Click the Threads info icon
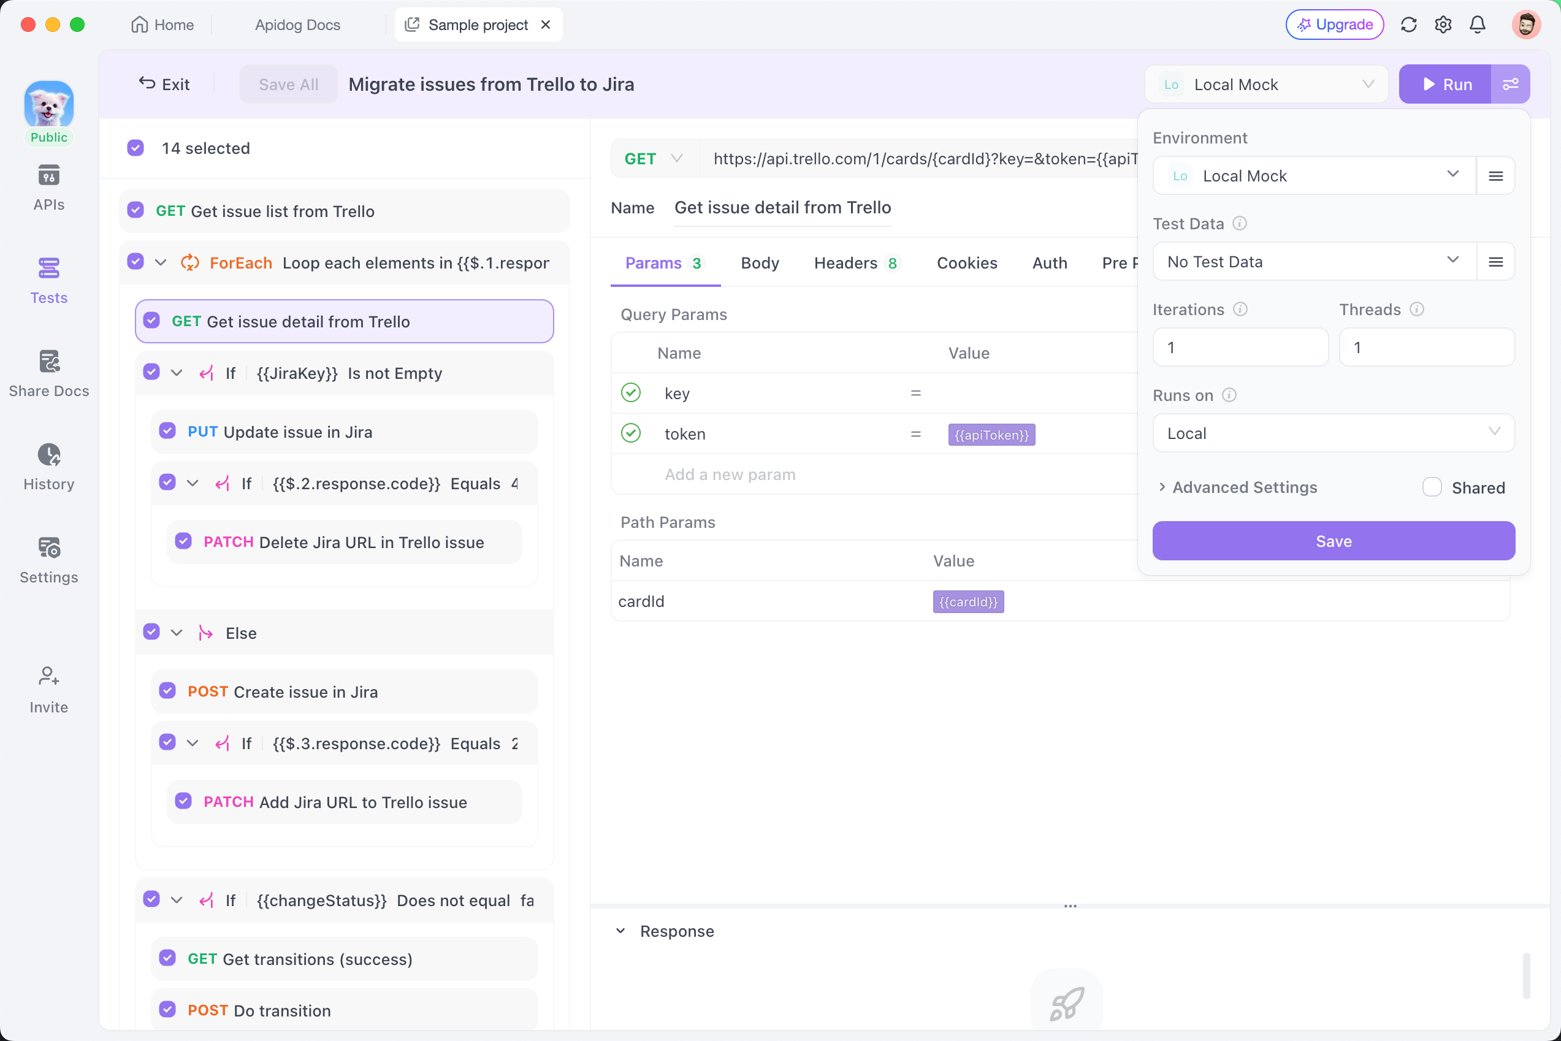1561x1041 pixels. tap(1416, 310)
